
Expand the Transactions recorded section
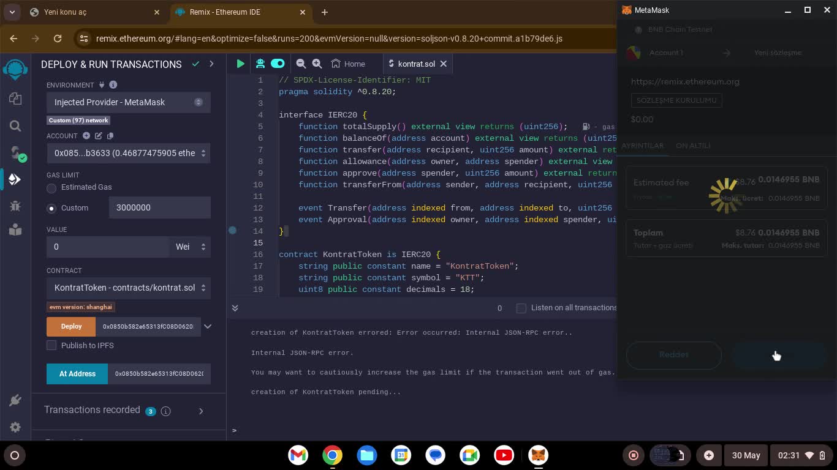201,411
